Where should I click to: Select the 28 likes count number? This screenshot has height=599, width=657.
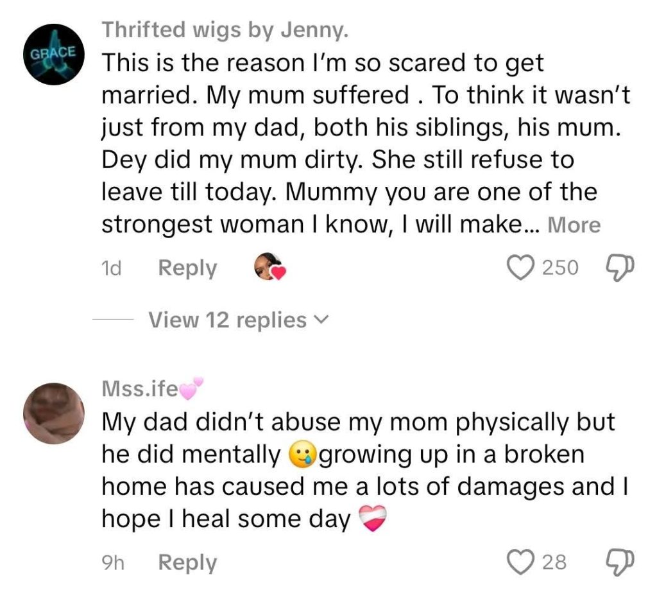coord(555,563)
